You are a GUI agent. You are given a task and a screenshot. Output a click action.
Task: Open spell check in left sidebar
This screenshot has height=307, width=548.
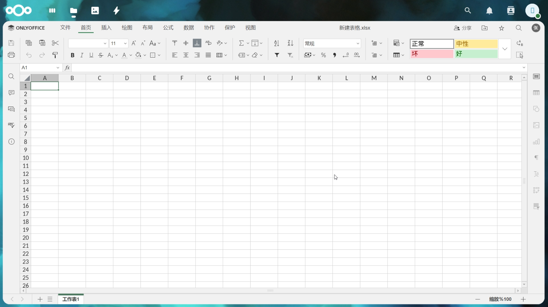(x=11, y=125)
